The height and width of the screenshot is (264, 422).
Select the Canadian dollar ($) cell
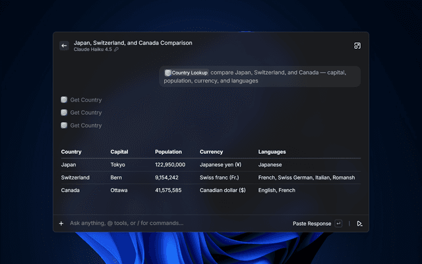tap(223, 190)
